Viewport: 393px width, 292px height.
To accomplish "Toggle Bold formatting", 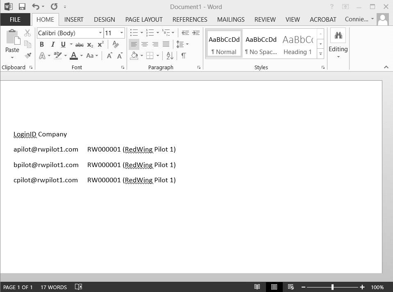I will (42, 45).
